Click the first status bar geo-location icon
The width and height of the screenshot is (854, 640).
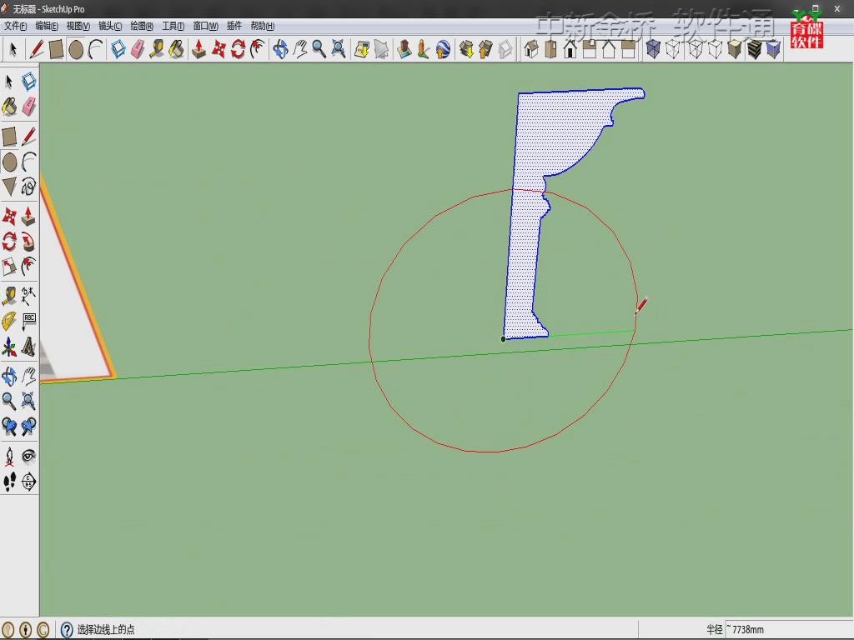pyautogui.click(x=8, y=630)
